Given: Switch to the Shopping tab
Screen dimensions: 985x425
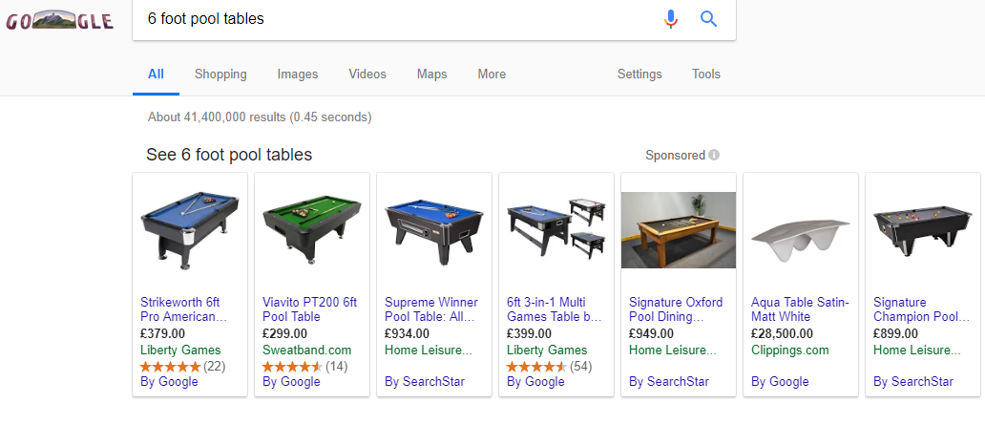Looking at the screenshot, I should click(220, 74).
